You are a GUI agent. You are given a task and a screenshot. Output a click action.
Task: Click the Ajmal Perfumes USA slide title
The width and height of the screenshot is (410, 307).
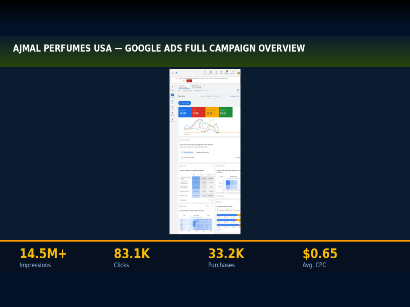pos(159,48)
